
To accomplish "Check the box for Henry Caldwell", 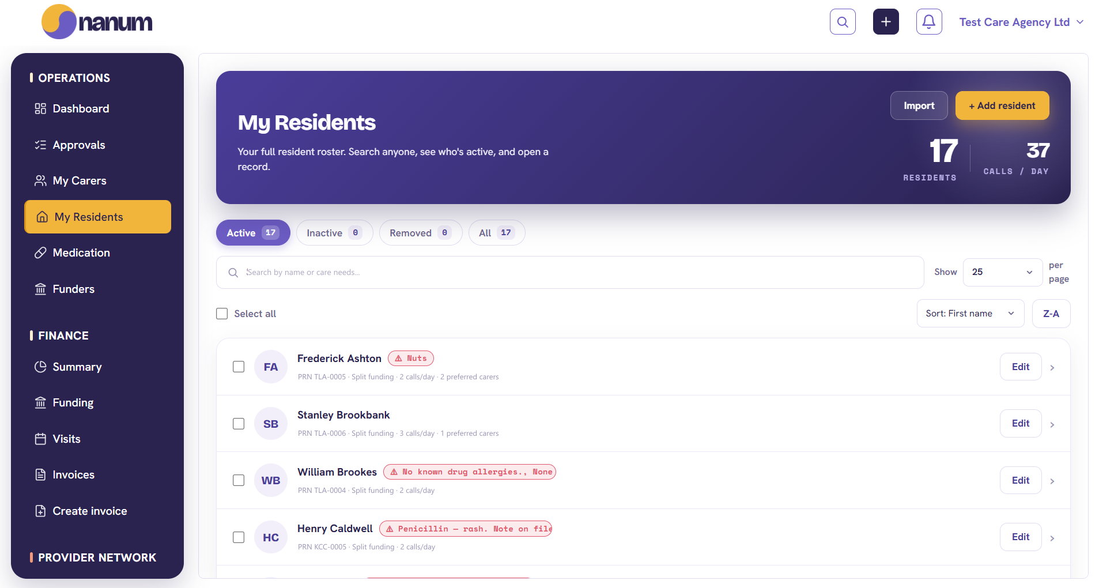I will 239,537.
